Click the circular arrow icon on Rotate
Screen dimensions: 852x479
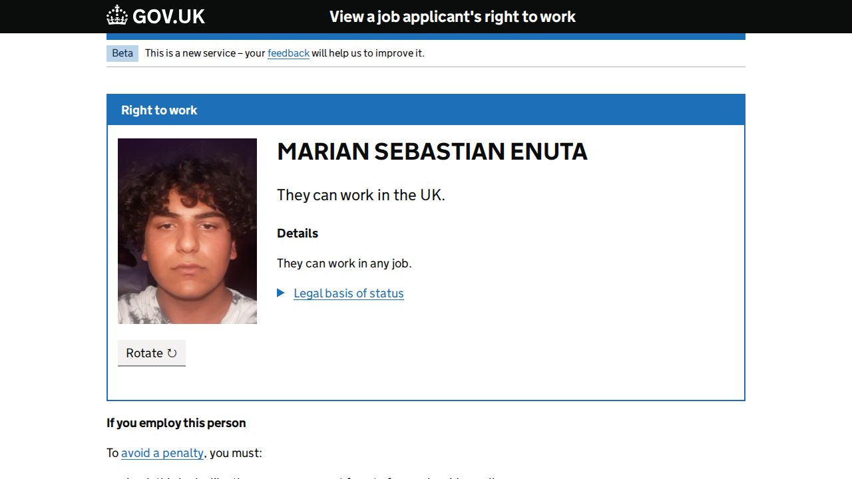[172, 353]
